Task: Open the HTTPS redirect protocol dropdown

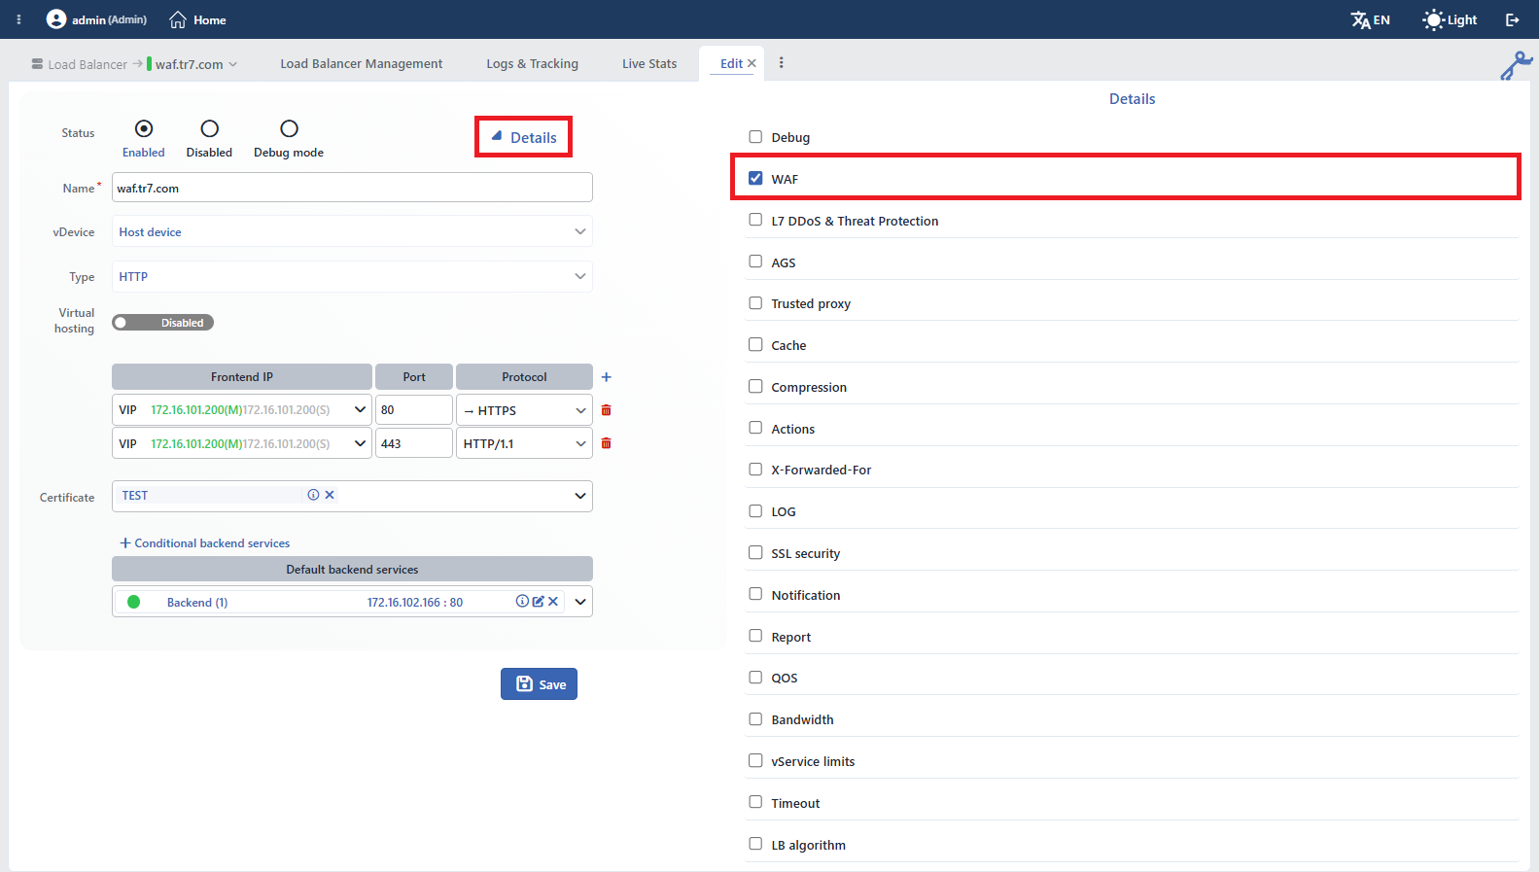Action: coord(524,410)
